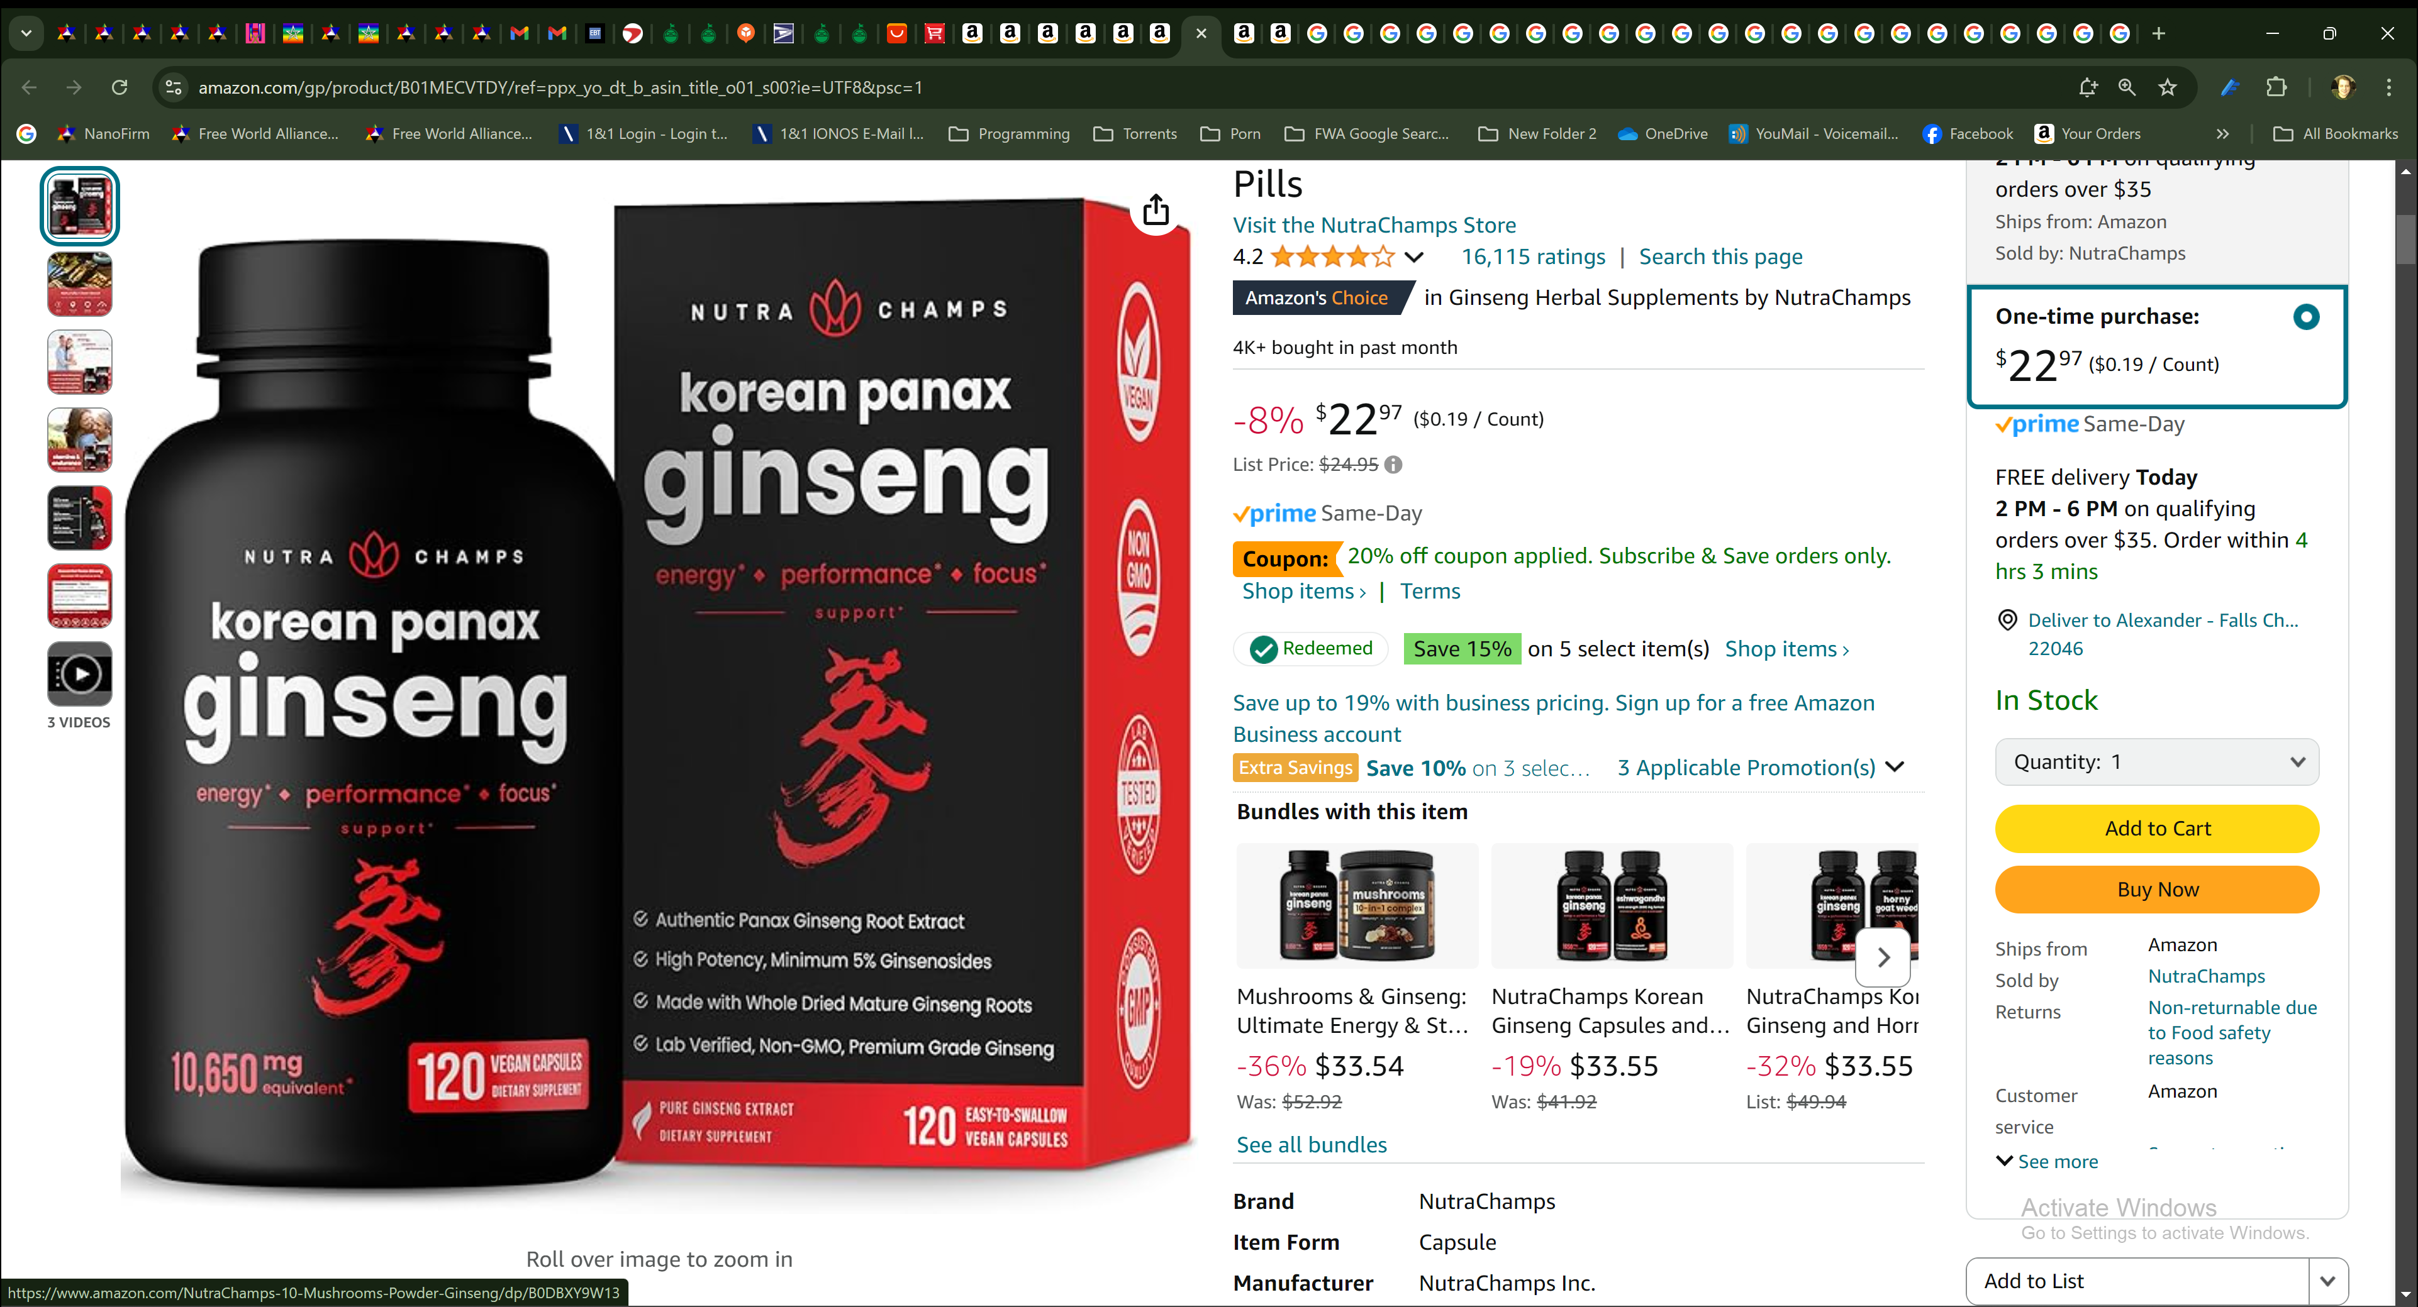Open the browser zoom magnifier icon
This screenshot has width=2418, height=1307.
(x=2127, y=87)
